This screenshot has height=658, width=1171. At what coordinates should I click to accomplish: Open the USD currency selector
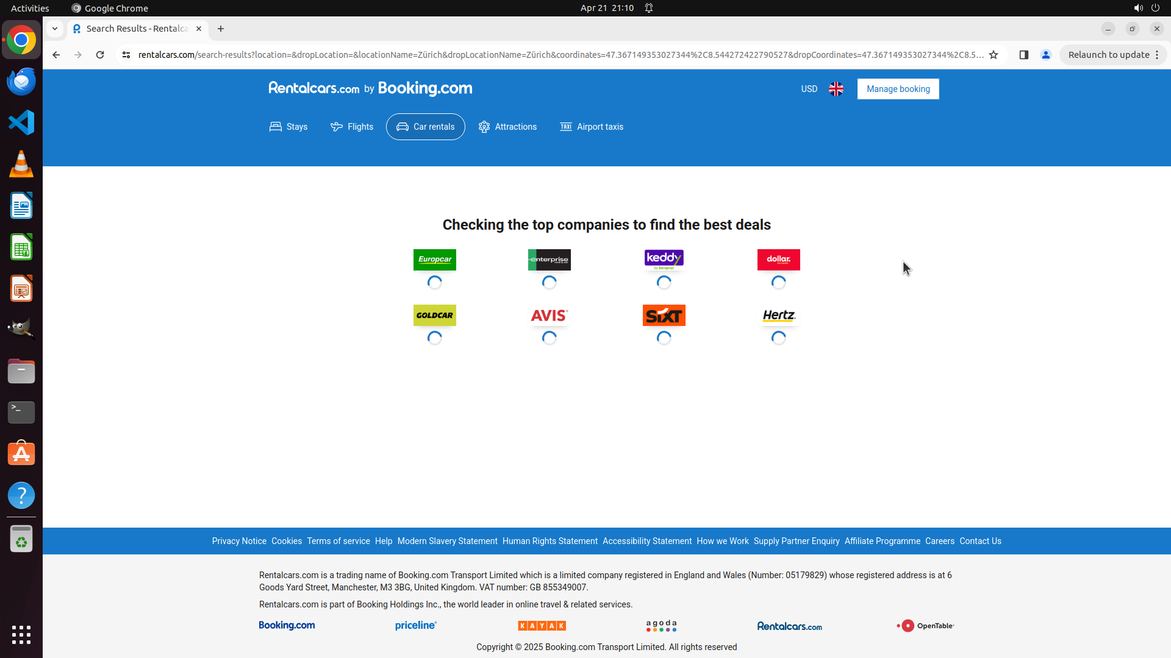coord(809,89)
